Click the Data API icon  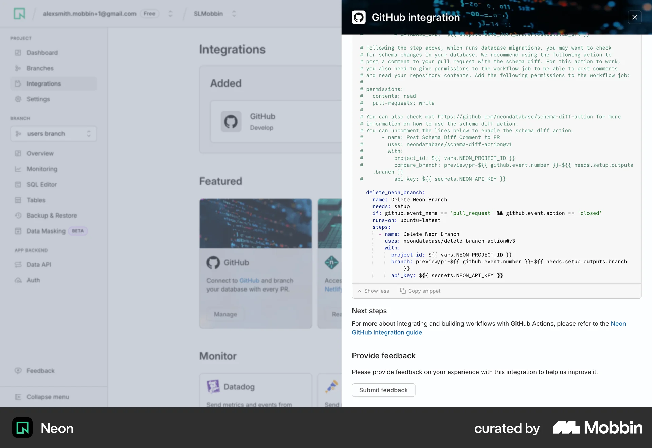click(x=18, y=265)
